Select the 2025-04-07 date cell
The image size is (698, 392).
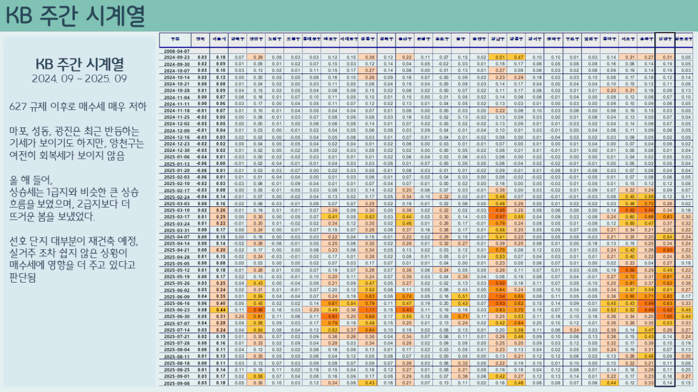point(177,237)
